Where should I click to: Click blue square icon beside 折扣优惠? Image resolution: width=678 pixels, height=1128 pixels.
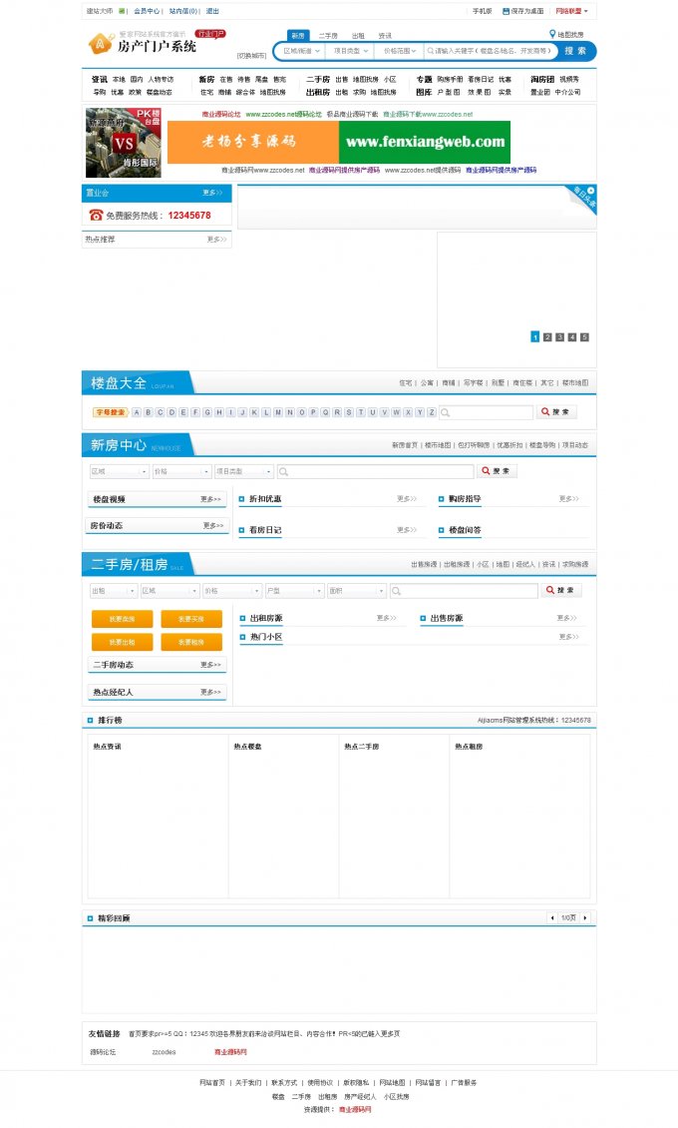(x=241, y=498)
